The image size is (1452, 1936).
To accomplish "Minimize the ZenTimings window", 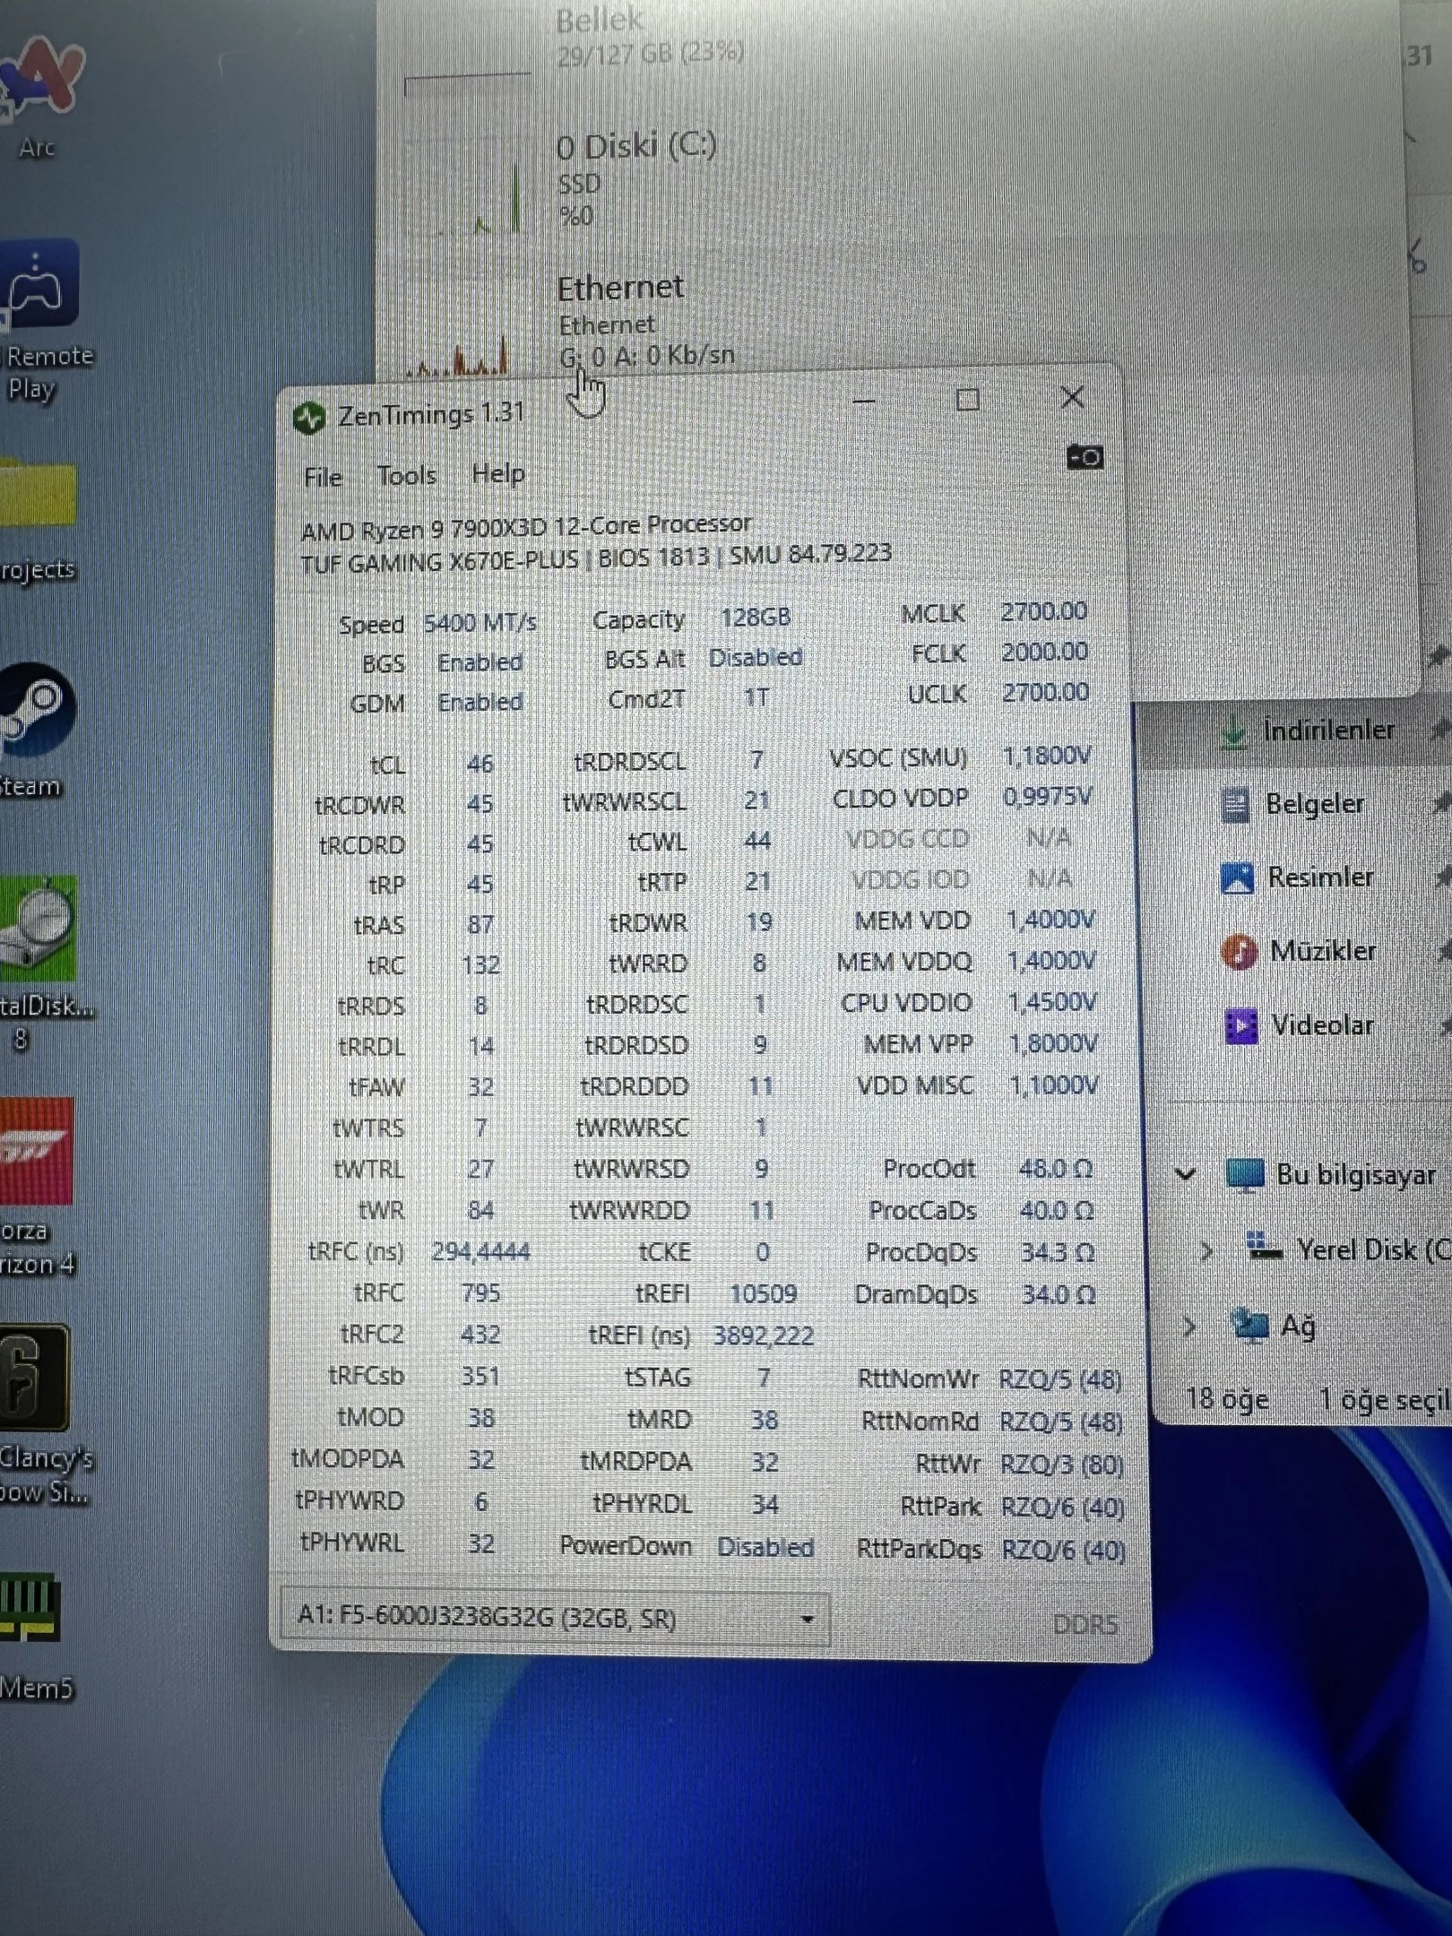I will [x=864, y=401].
